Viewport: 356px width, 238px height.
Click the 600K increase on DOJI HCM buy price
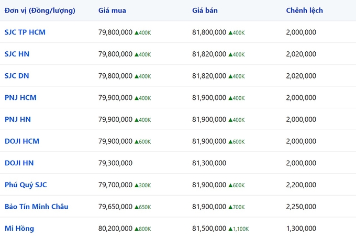(x=143, y=142)
